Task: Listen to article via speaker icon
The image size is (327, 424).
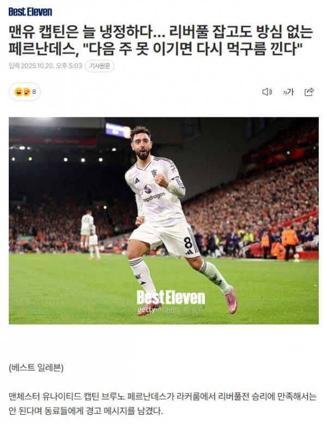Action: [x=267, y=92]
